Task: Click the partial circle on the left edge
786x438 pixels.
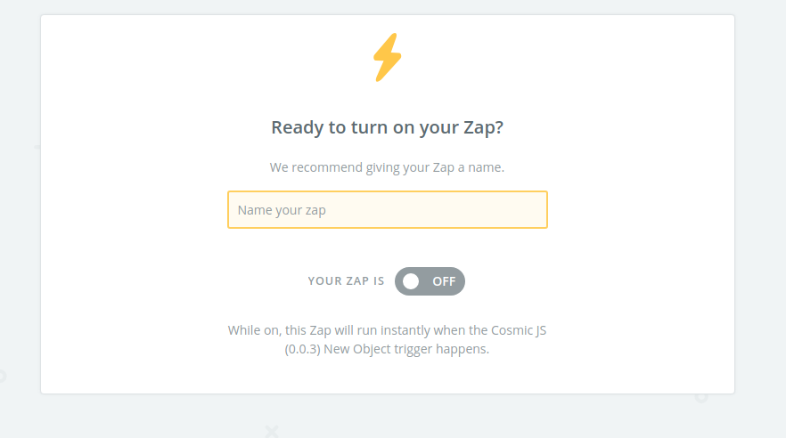Action: coord(2,376)
